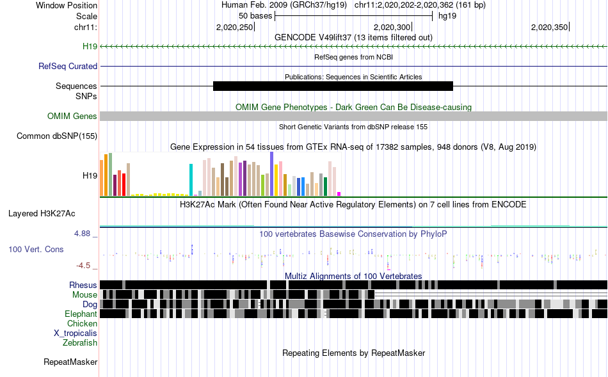Viewport: 608px width, 377px height.
Task: Click 'Publications: Sequences in Scientific Articles' title
Action: coord(353,77)
